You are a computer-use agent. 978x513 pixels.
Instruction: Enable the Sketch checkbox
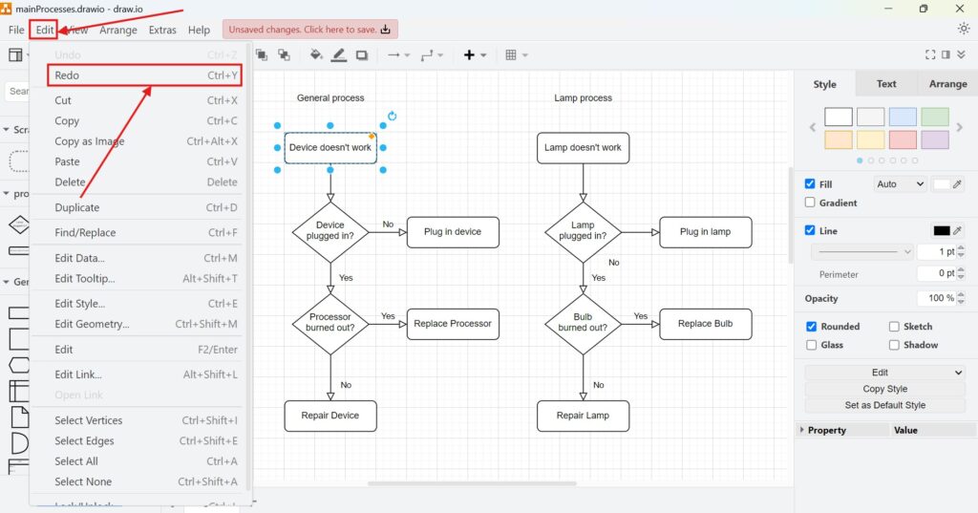coord(895,327)
